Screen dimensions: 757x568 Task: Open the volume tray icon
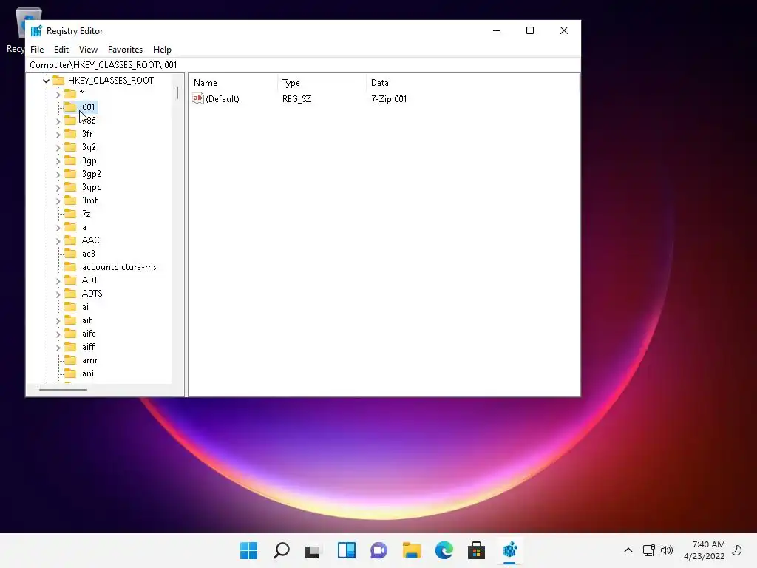pyautogui.click(x=667, y=550)
